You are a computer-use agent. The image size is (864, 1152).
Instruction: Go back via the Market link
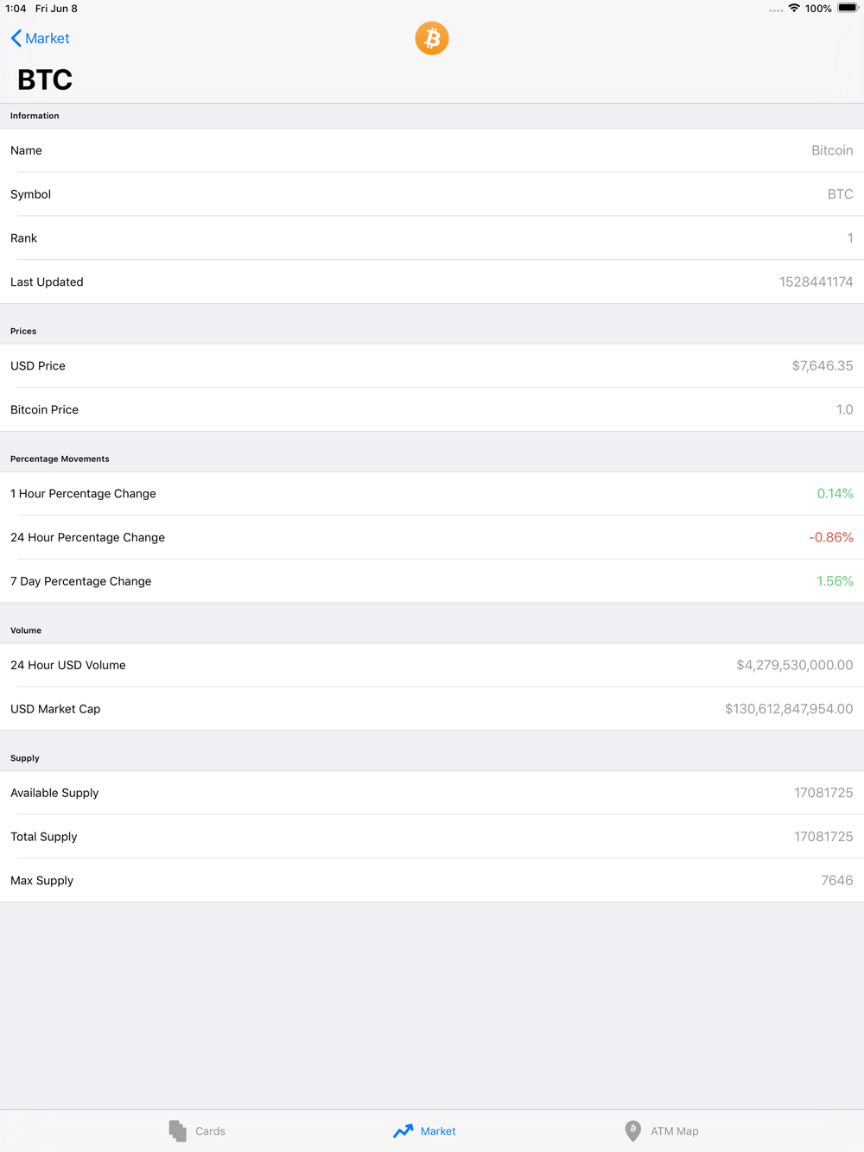tap(47, 38)
